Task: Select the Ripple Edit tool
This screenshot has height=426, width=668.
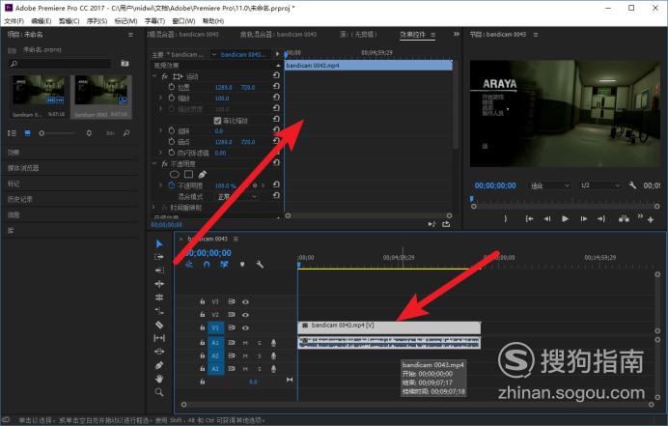Action: pos(159,270)
